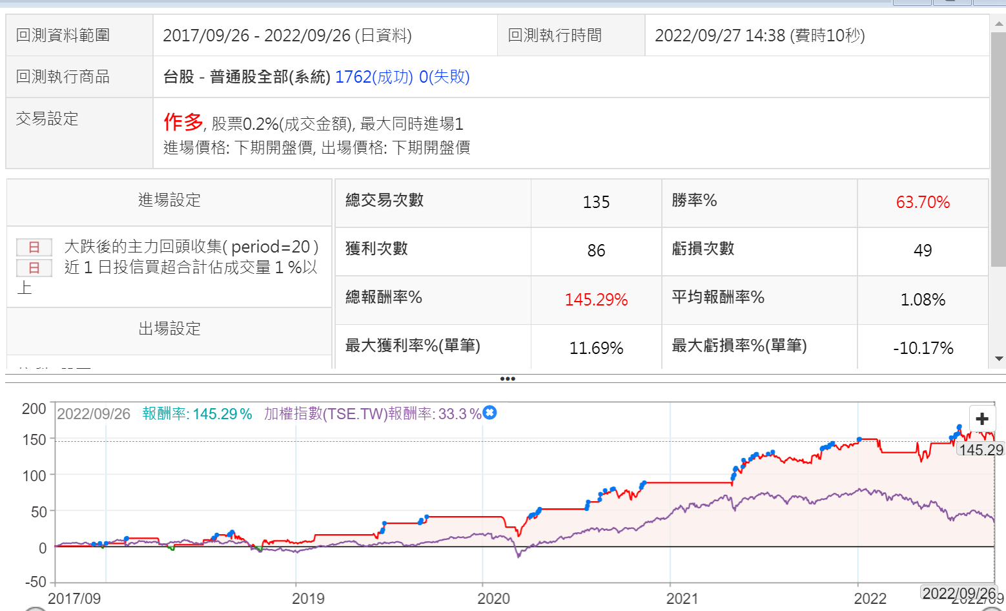Click the max loss value -10.17%
This screenshot has height=611, width=1006.
923,348
